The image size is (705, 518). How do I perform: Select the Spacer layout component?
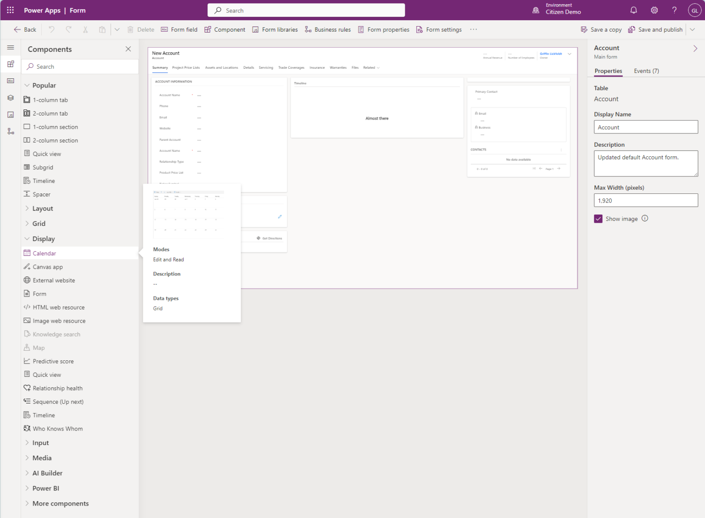pos(41,194)
